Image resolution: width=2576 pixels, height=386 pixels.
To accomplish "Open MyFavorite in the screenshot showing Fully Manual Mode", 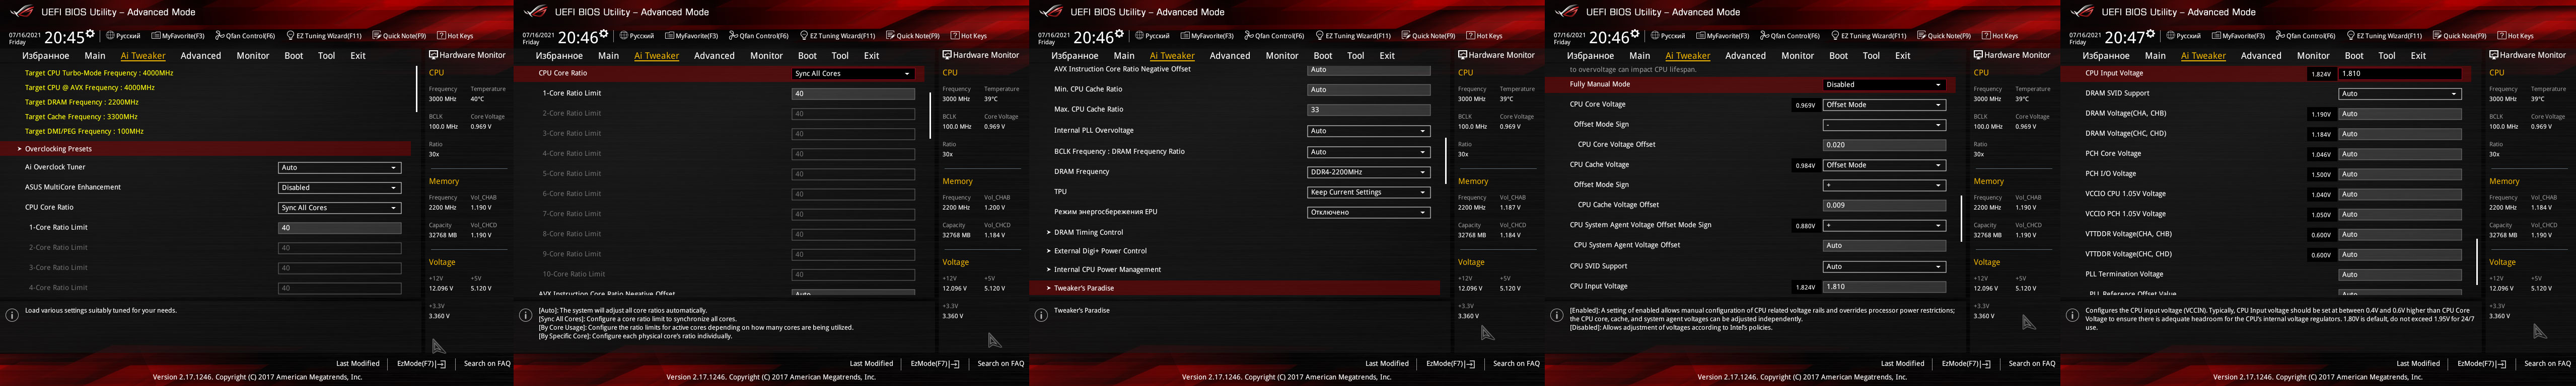I will [x=1723, y=36].
